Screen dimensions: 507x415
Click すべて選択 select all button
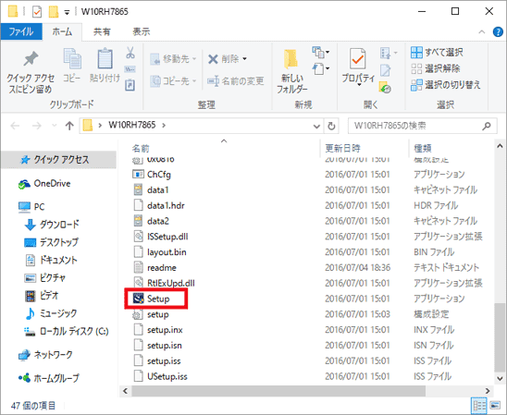[x=437, y=53]
